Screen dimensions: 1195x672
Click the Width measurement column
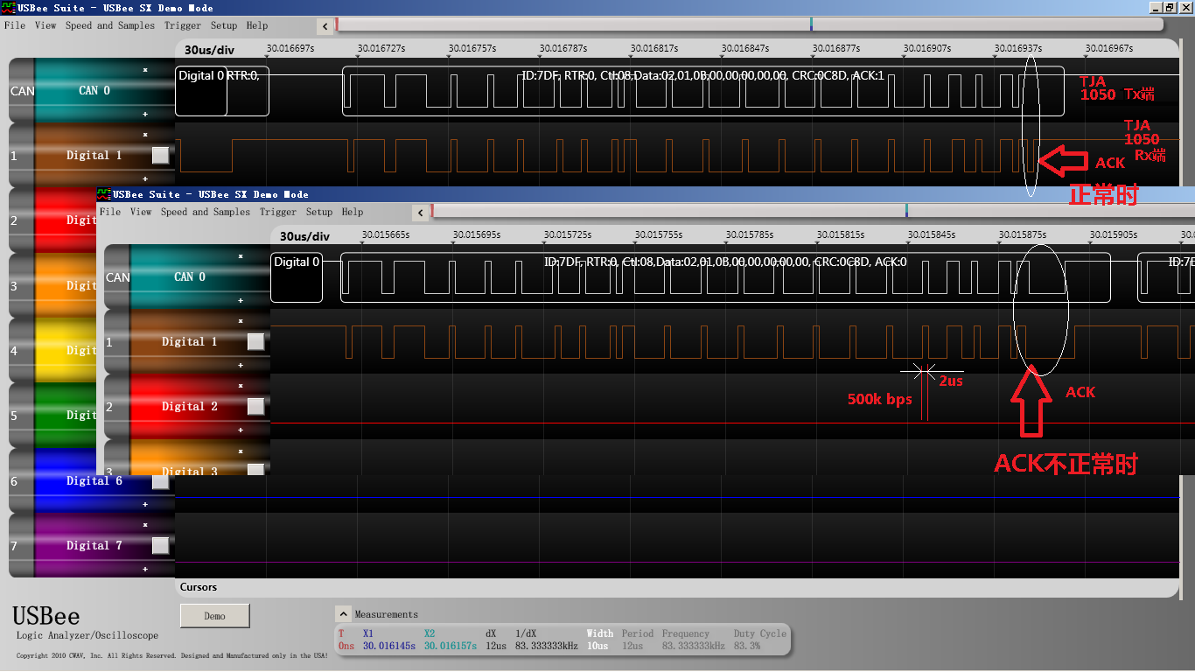pyautogui.click(x=600, y=640)
